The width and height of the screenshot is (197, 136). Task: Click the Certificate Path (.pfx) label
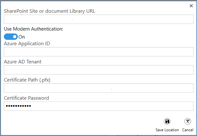pos(27,80)
